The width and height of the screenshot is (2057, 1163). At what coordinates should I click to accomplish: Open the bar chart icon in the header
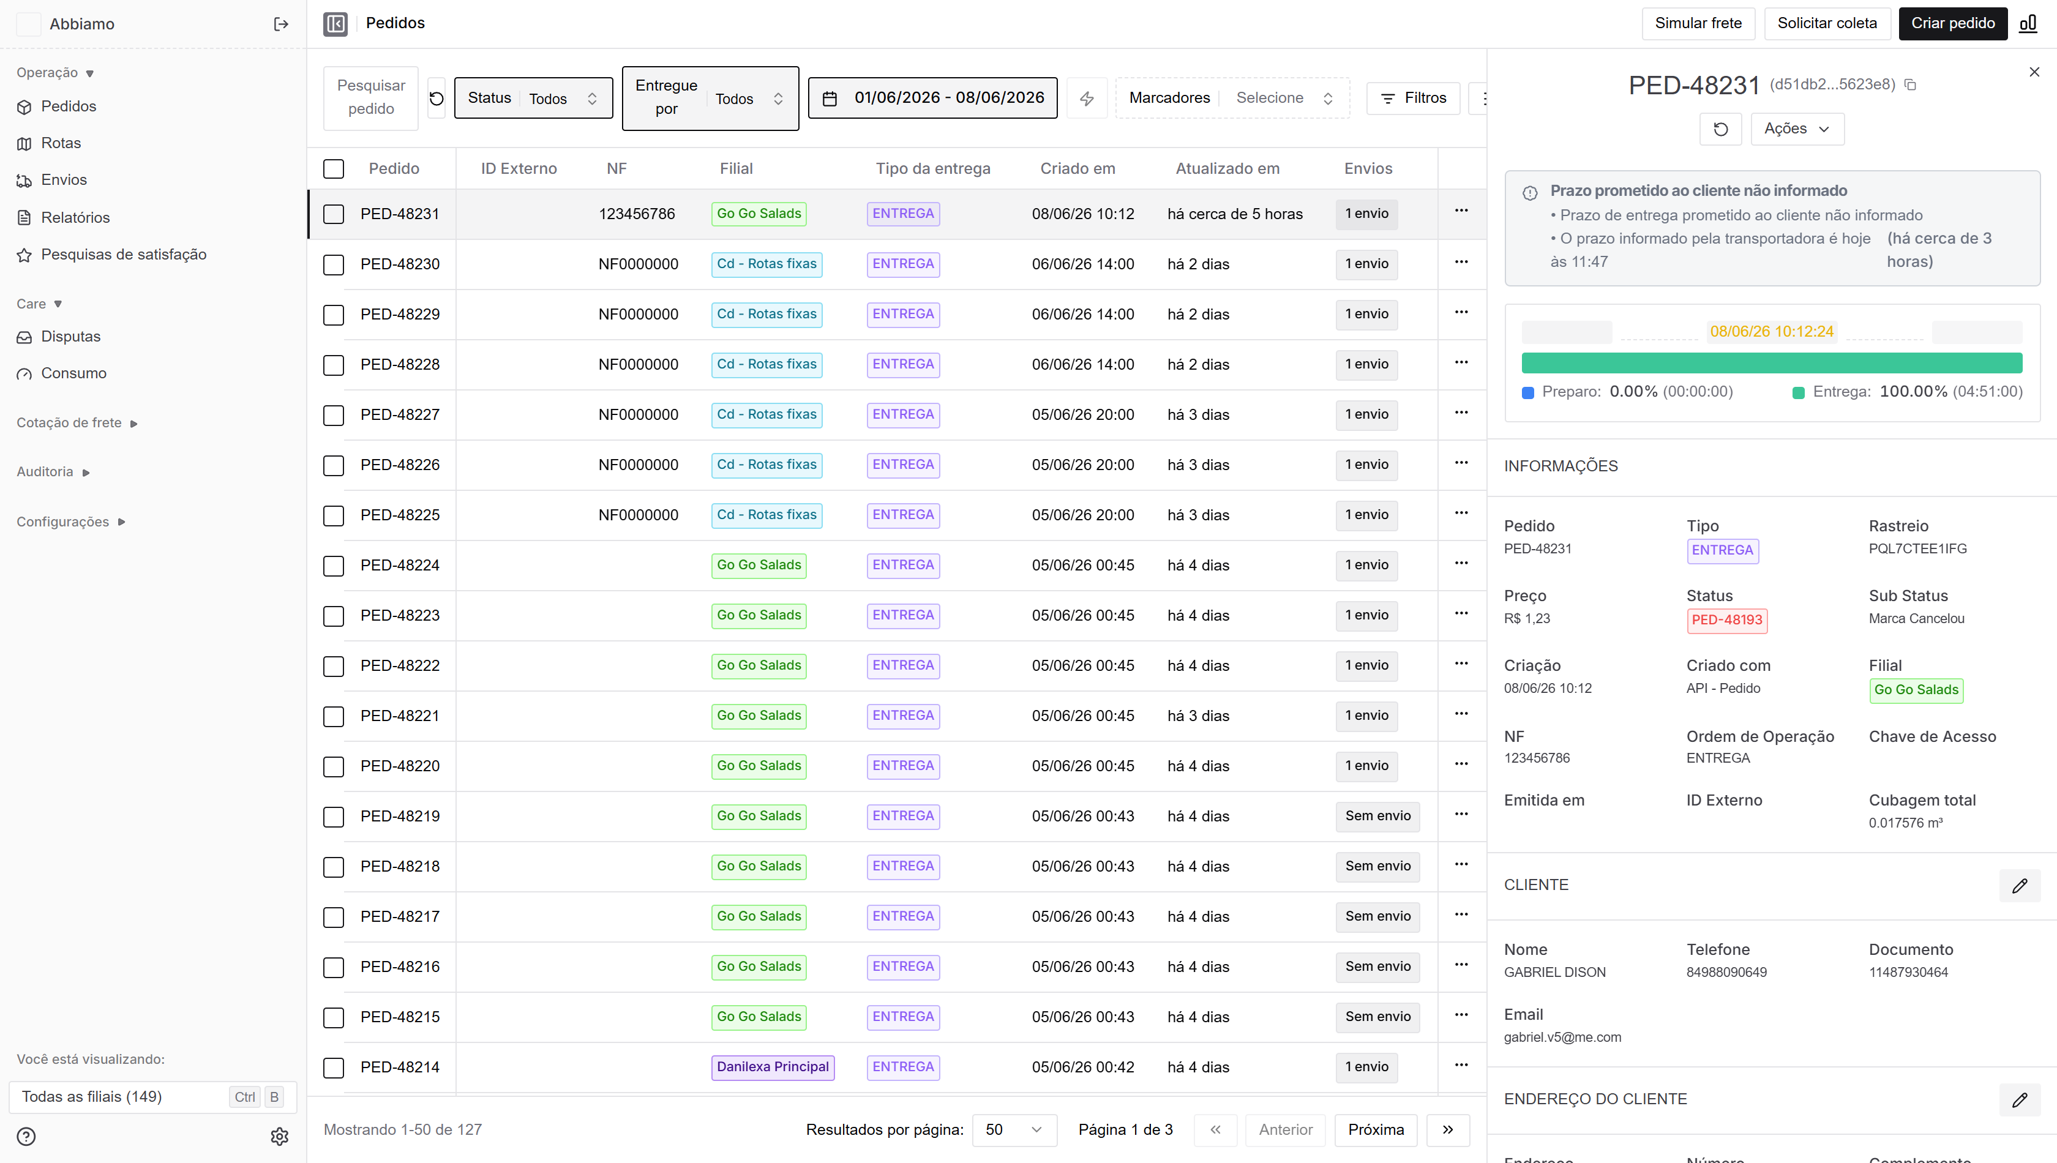pyautogui.click(x=2028, y=24)
